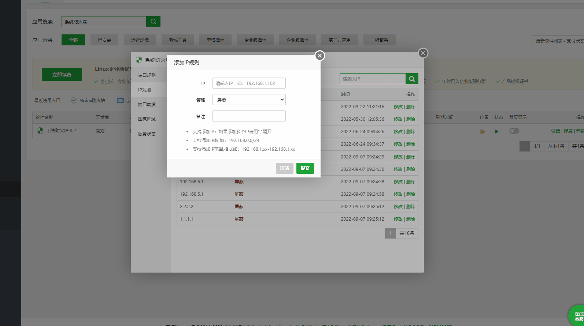The image size is (584, 326).
Task: Select the 企业版插件 category tab
Action: (x=297, y=40)
